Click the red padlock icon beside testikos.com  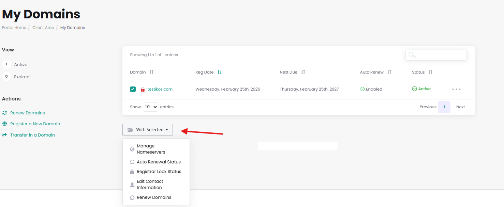pos(143,90)
